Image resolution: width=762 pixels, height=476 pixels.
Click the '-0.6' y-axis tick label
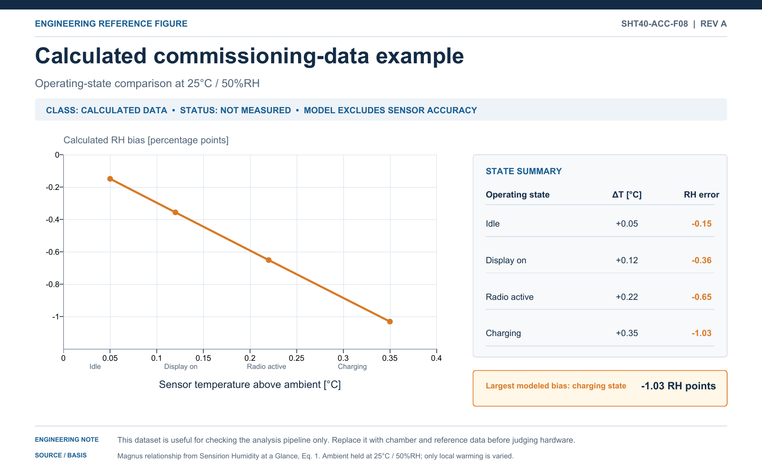[x=53, y=252]
